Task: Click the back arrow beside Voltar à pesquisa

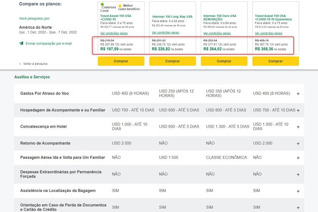Action: pyautogui.click(x=20, y=64)
